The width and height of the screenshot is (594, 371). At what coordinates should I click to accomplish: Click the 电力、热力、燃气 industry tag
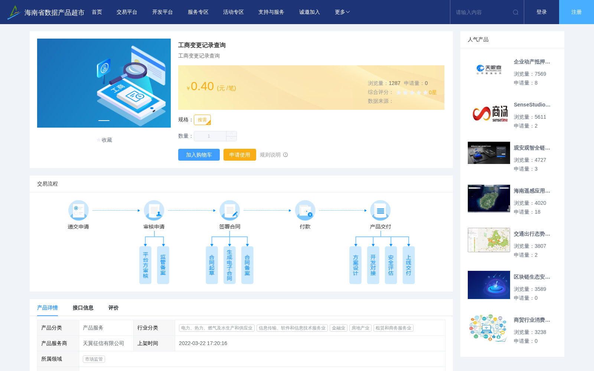[x=217, y=328]
